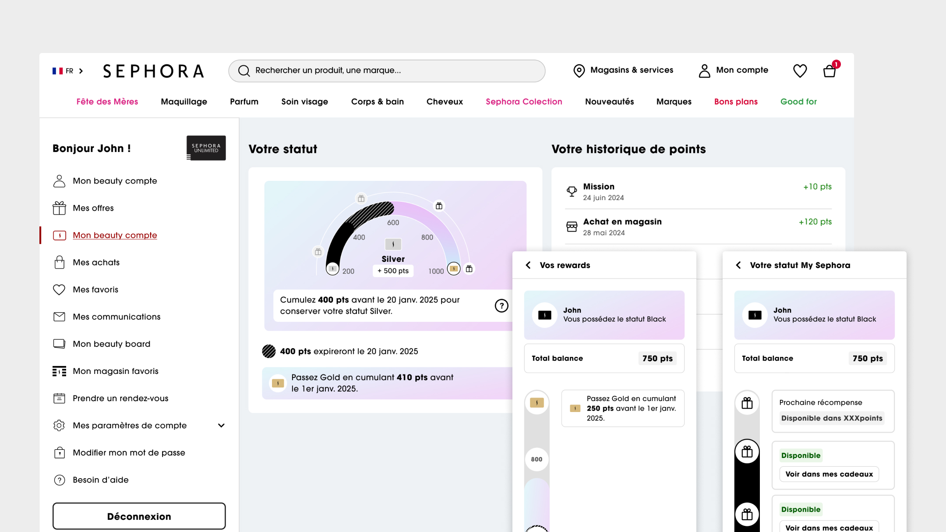The height and width of the screenshot is (532, 946).
Task: Open the Corps & bain menu
Action: click(378, 102)
